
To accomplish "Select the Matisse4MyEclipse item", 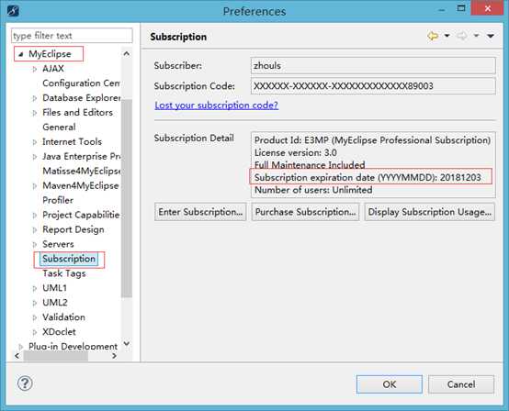I will [81, 172].
